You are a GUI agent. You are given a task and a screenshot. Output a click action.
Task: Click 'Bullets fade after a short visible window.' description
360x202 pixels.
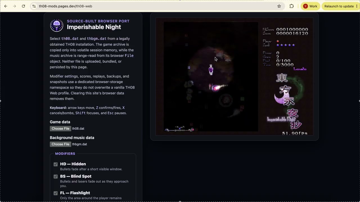click(x=91, y=169)
